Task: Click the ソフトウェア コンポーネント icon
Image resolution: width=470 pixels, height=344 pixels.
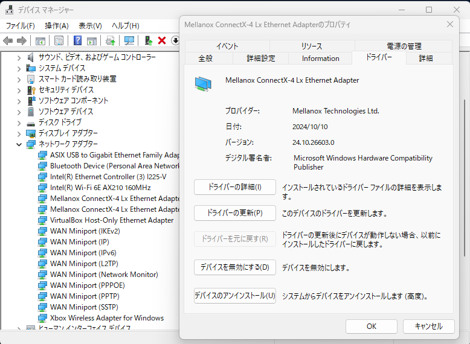Action: tap(31, 101)
